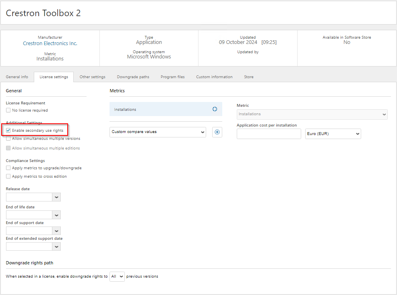Open Crestron Electronics Inc. manufacturer link
Screen dimensions: 397x295
pyautogui.click(x=50, y=44)
